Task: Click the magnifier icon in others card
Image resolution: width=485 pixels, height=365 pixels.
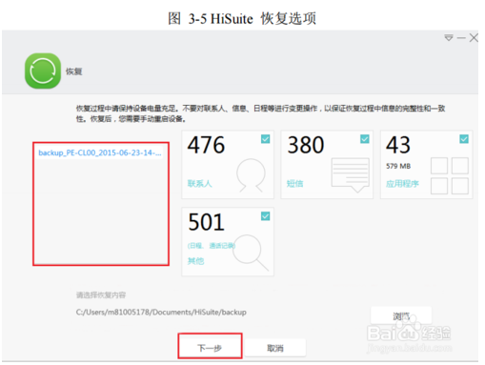Action: (251, 253)
